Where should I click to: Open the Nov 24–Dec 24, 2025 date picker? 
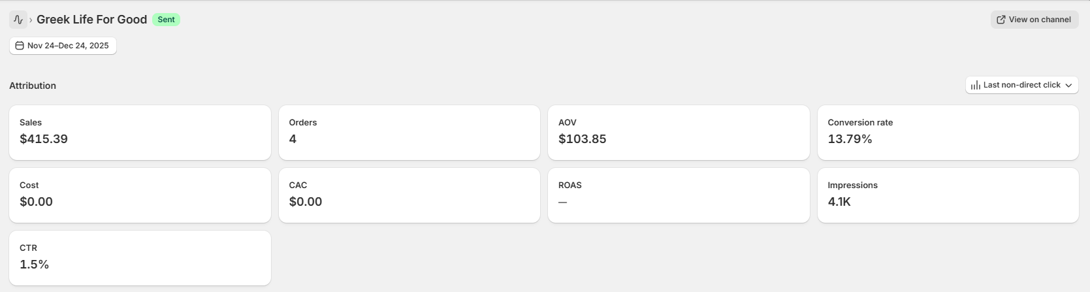(63, 46)
